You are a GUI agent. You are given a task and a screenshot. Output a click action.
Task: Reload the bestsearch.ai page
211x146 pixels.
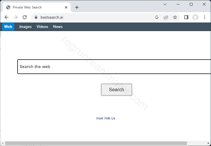tap(25, 17)
